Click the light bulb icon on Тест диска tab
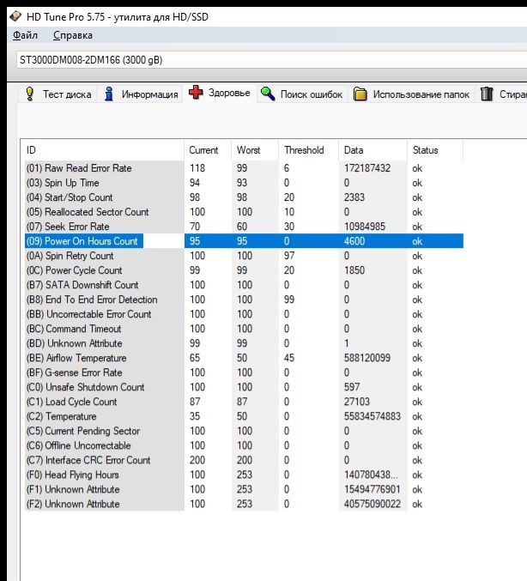The height and width of the screenshot is (581, 527). coord(30,94)
